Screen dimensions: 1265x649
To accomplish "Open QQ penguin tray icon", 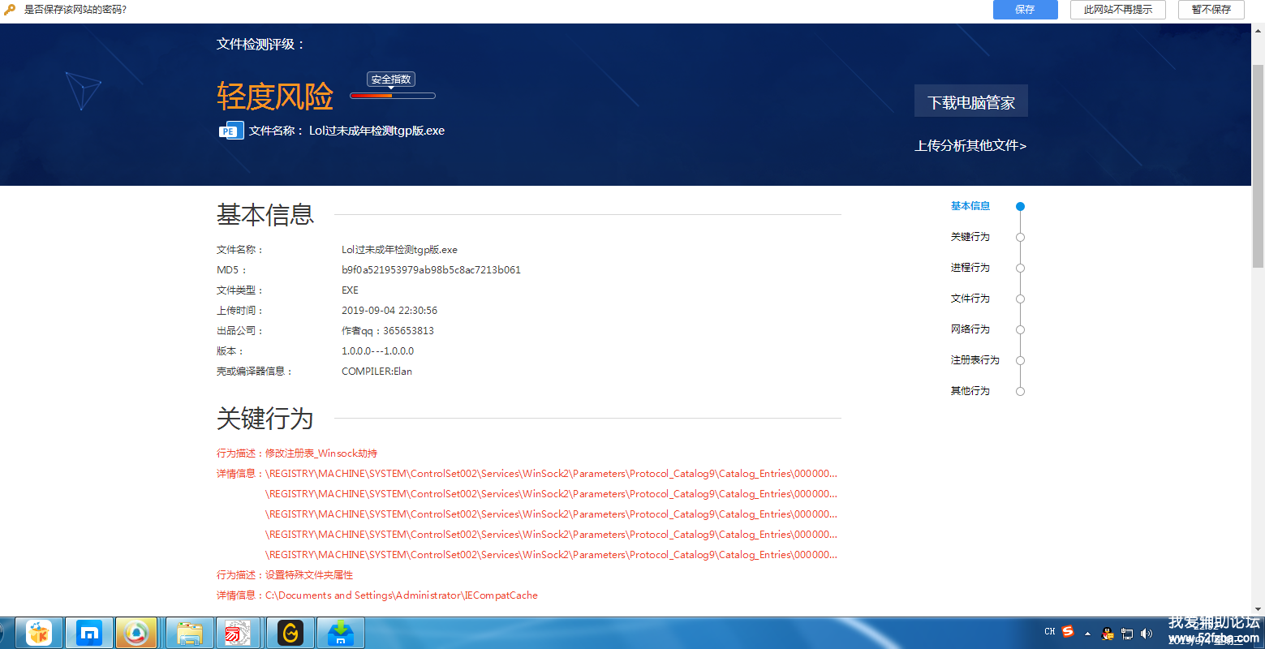I will point(1108,634).
